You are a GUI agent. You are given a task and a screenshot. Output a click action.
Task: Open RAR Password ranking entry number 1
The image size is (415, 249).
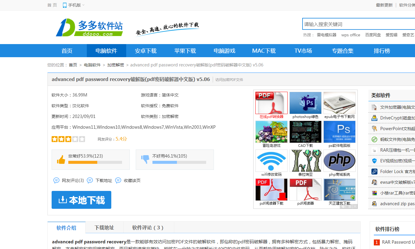398,242
